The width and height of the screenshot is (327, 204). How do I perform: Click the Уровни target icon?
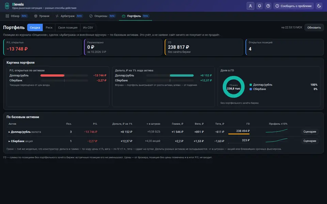coord(36,16)
